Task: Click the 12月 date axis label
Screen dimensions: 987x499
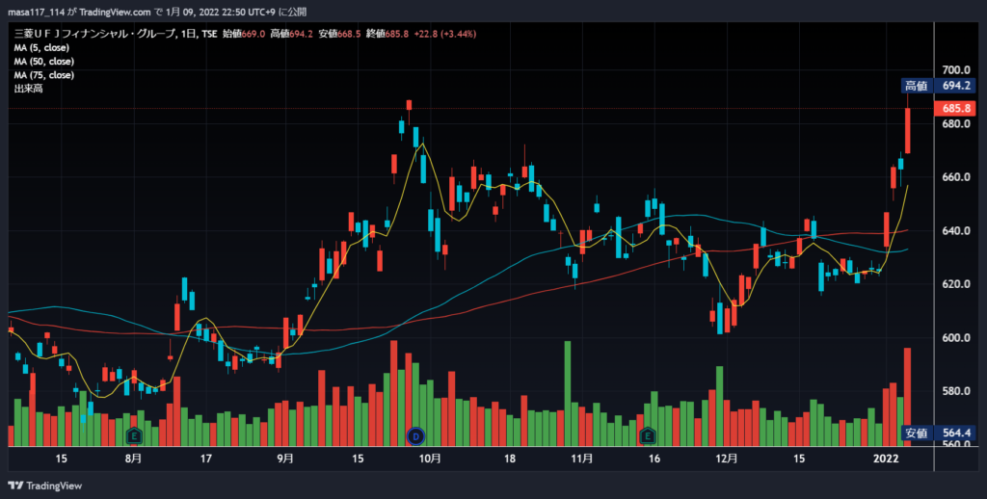Action: [727, 459]
